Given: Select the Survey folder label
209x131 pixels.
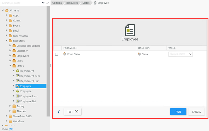Looking at the screenshot, I should click(20, 106).
